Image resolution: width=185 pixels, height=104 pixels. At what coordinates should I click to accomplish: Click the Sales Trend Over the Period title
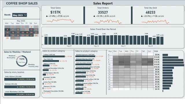[x=103, y=29]
